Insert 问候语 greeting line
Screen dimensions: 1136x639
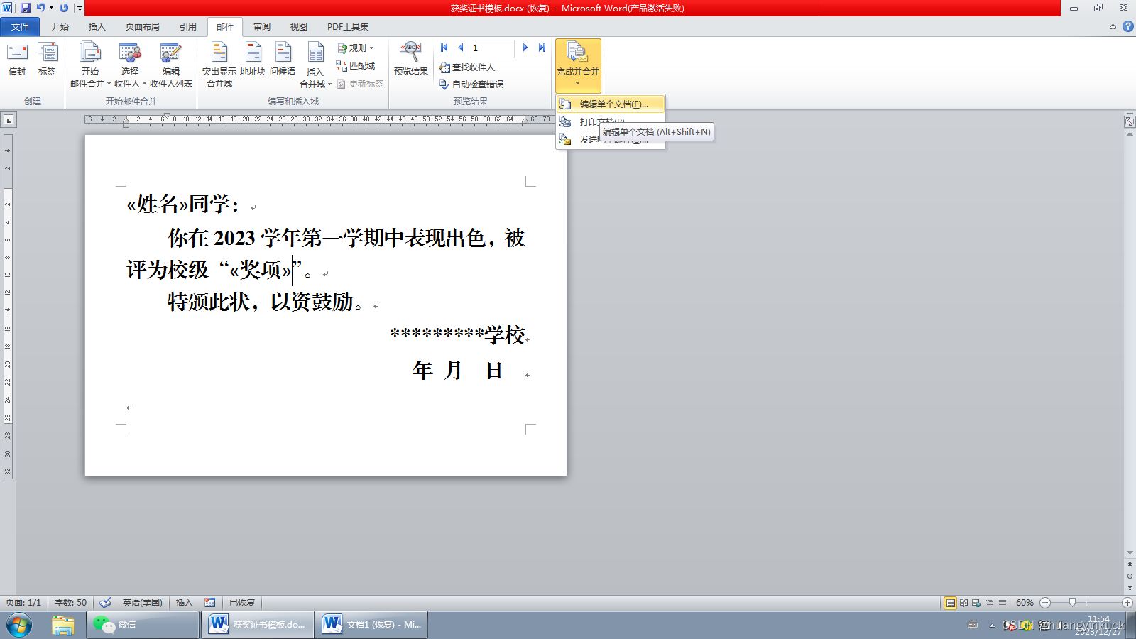click(283, 60)
